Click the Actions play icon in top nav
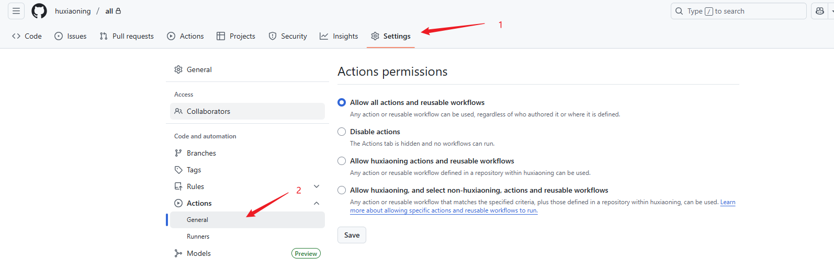 point(171,36)
